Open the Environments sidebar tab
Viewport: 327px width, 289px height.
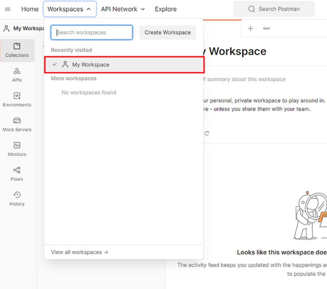coord(17,100)
